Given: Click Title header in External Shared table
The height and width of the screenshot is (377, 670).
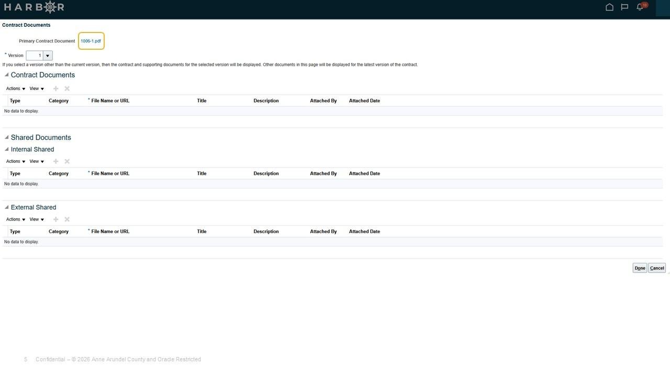Looking at the screenshot, I should [202, 231].
